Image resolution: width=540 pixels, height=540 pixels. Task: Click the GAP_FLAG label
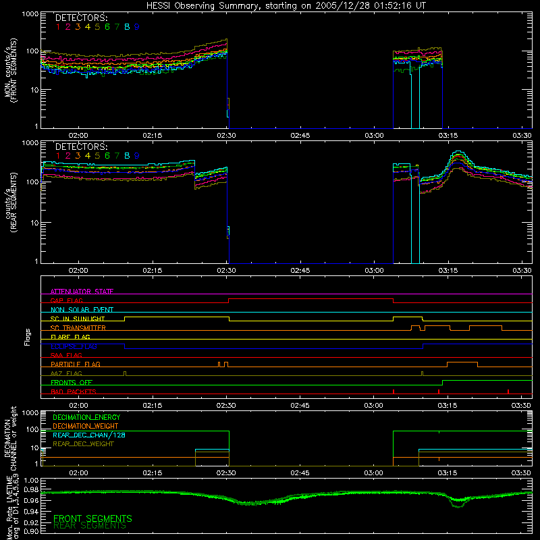click(66, 300)
